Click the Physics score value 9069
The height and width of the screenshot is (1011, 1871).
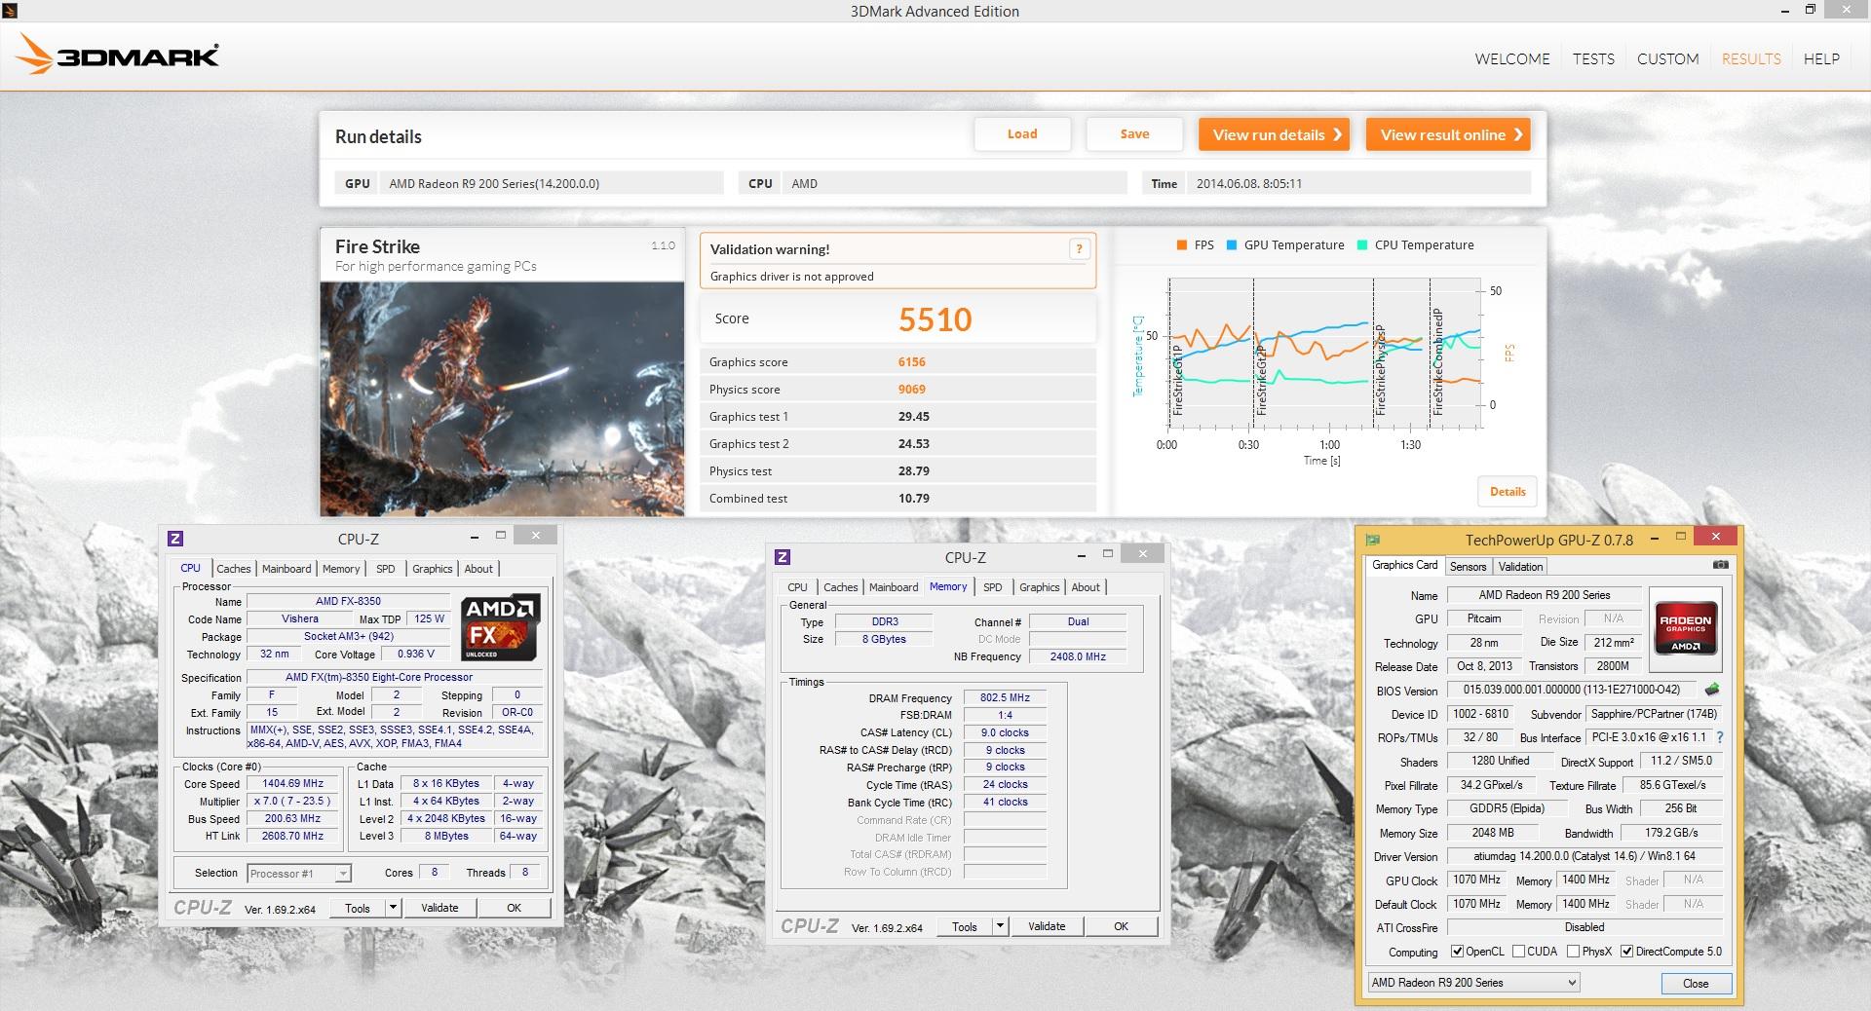912,390
